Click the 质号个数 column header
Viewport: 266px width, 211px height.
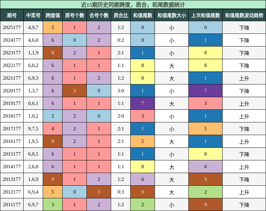pos(75,15)
